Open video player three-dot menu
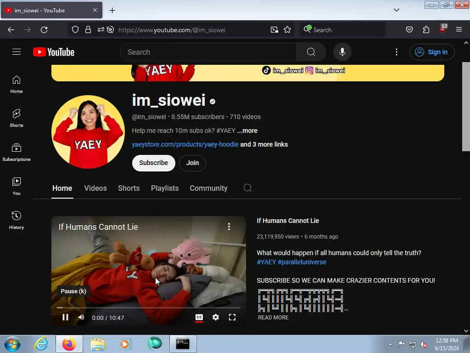This screenshot has width=470, height=353. 229,227
